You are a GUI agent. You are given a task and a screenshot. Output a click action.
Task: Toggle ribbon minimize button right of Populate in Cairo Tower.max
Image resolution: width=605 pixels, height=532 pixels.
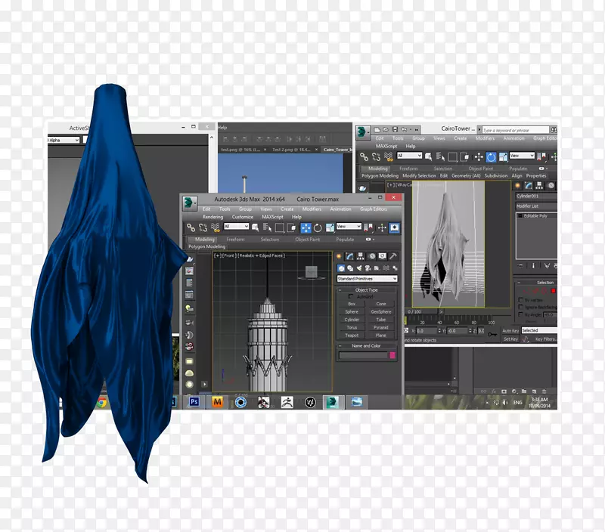[368, 240]
